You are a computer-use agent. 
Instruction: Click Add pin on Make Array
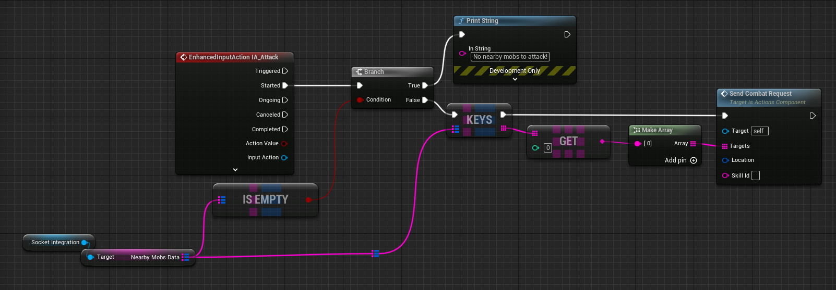point(681,160)
